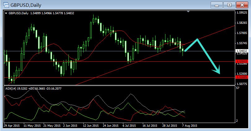Click the 24 Jun 2015 date label
Screen dimensions: 251x131
point(111,125)
